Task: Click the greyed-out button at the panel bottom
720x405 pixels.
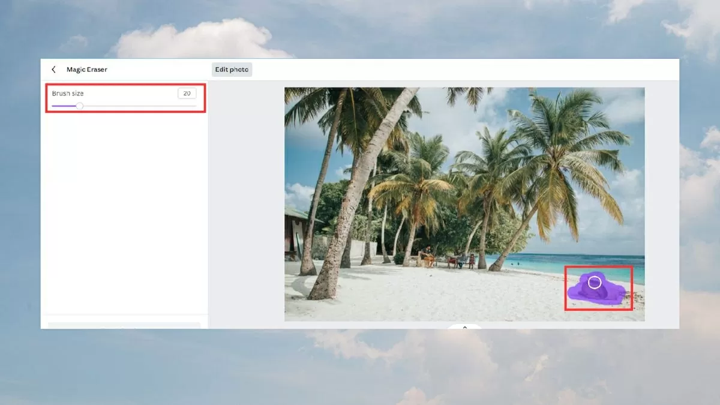Action: [x=124, y=326]
